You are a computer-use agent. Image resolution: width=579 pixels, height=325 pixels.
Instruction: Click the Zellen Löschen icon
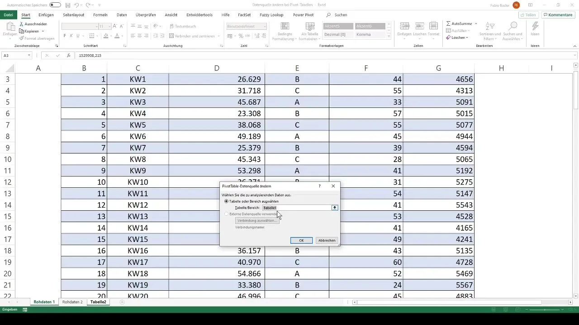point(419,26)
